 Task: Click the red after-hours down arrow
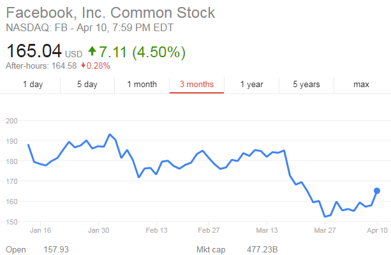[84, 65]
